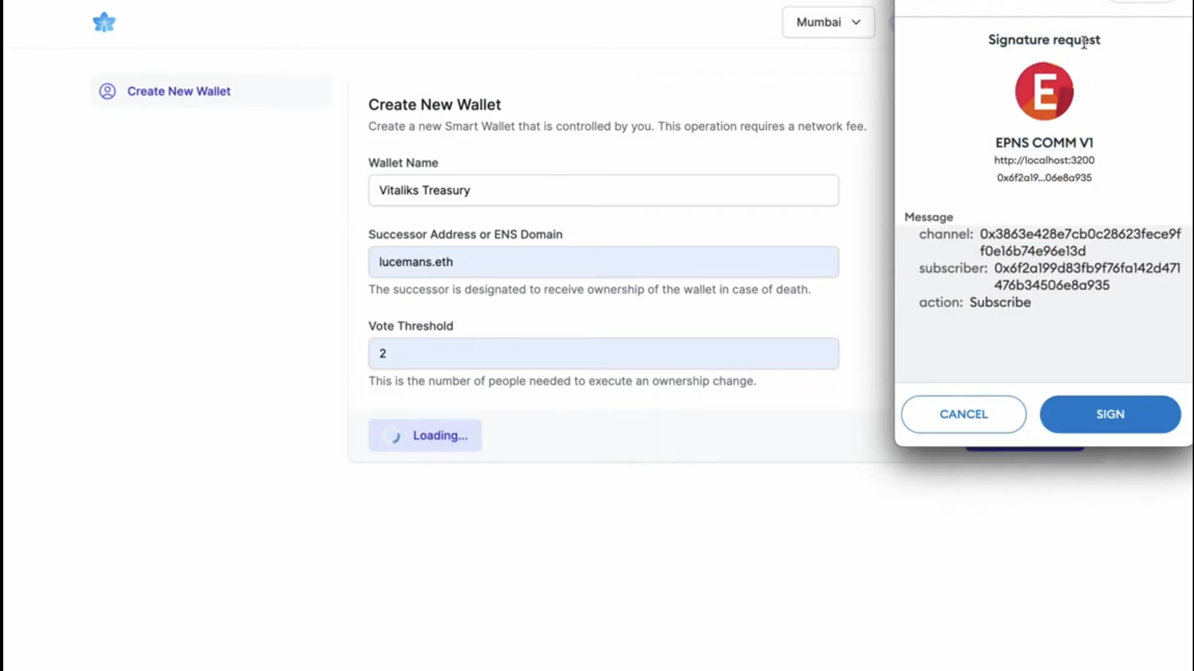Open the Mumbai network dropdown
Screen dimensions: 1194x671
(x=828, y=22)
